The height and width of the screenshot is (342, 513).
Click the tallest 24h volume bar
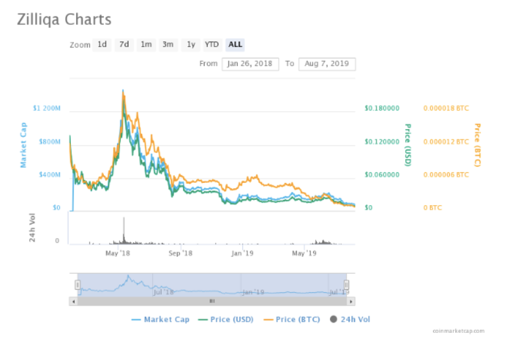pos(123,230)
